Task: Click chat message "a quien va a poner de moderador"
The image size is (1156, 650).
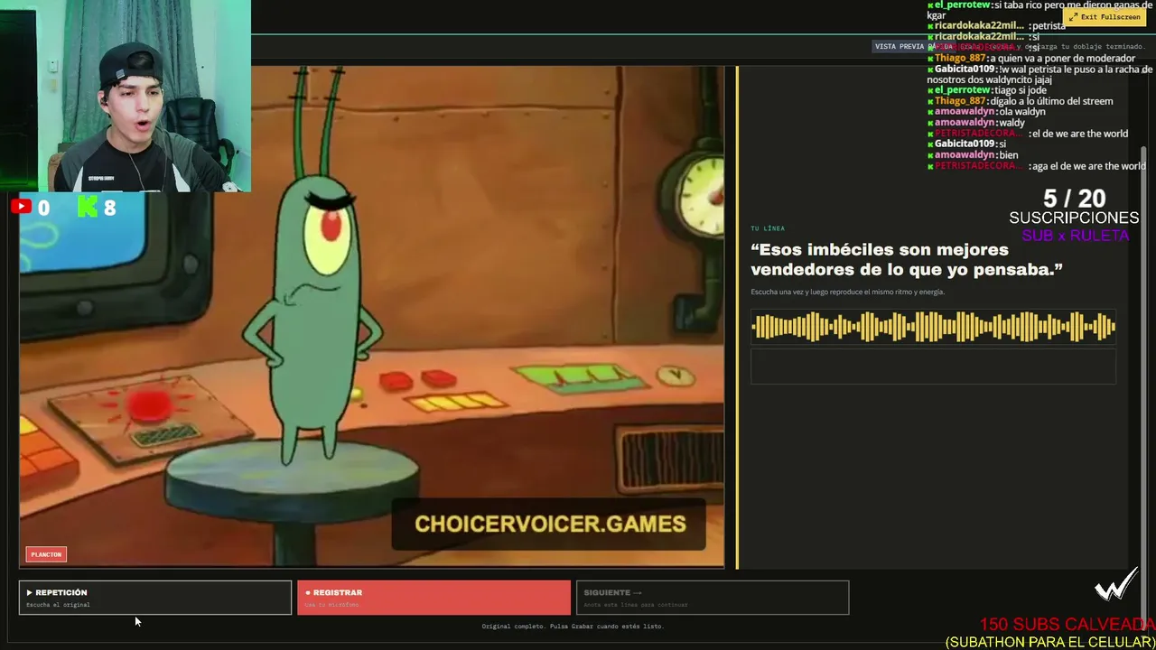Action: tap(1064, 58)
